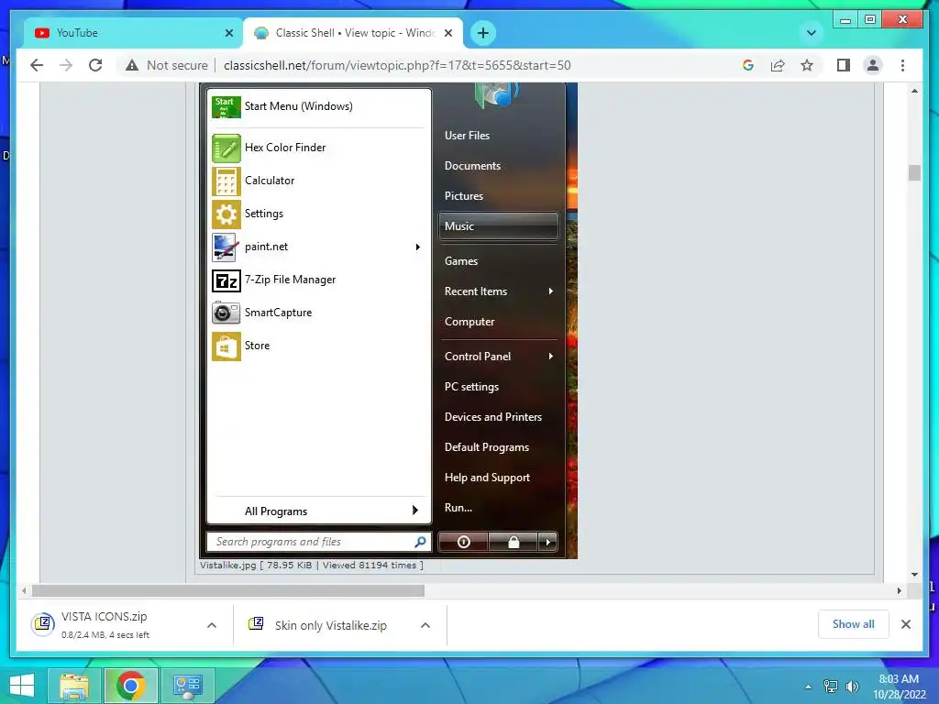Click the paint.net icon in image
Viewport: 939px width, 704px height.
(226, 247)
